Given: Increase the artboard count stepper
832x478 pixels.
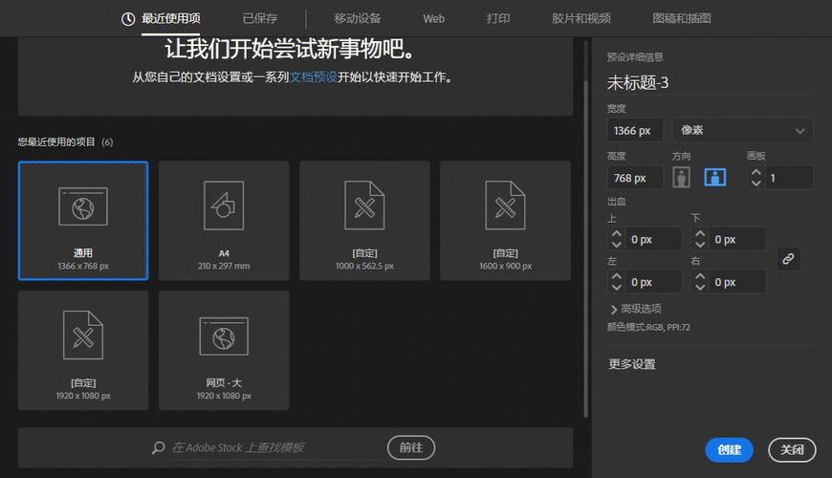Looking at the screenshot, I should pos(756,172).
